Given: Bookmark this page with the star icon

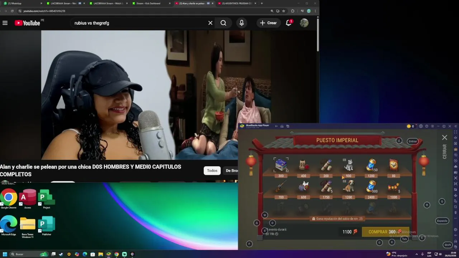Looking at the screenshot, I should [284, 11].
